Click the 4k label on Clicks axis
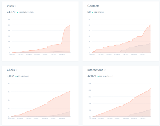Screen dimensions: 160x126 click(x=9, y=83)
